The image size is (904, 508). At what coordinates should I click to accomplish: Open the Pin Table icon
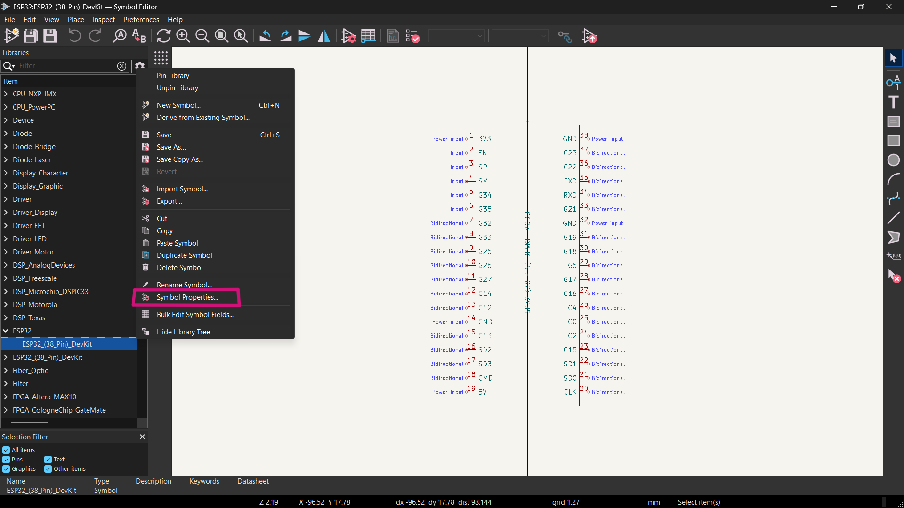click(x=368, y=36)
